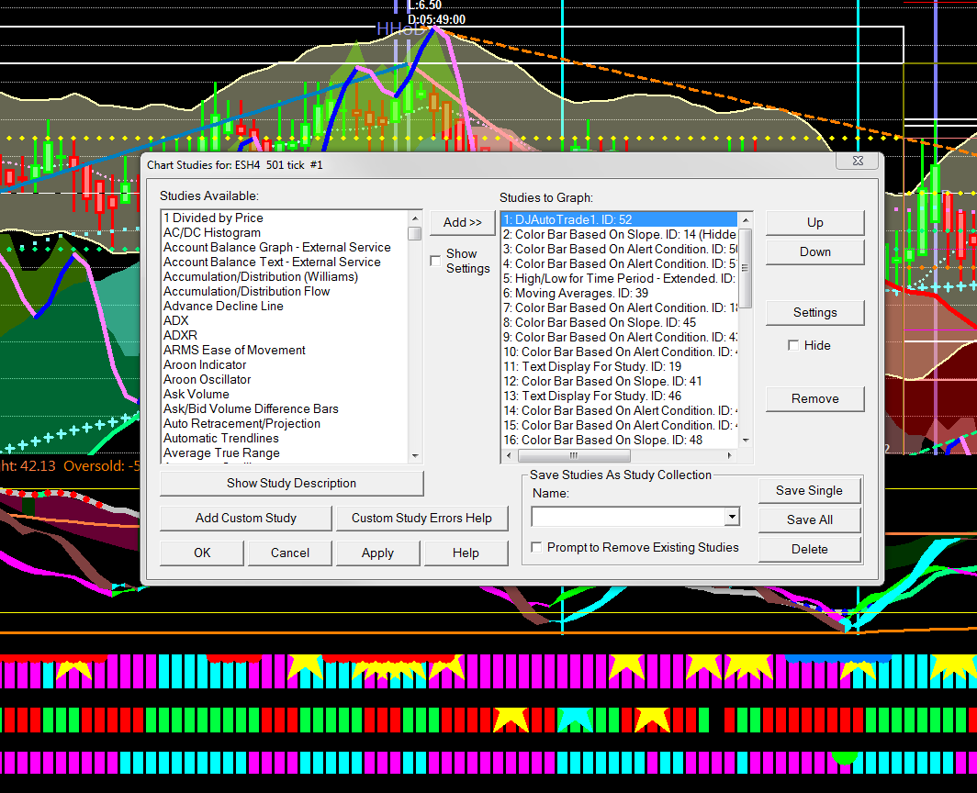Close the Chart Studies dialog
Viewport: 977px width, 793px height.
tap(857, 161)
